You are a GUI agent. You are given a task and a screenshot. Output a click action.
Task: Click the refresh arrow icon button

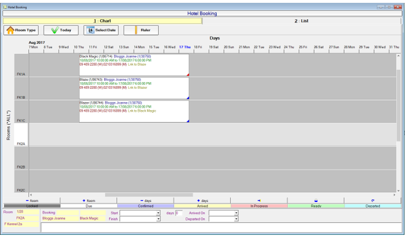[x=372, y=201]
